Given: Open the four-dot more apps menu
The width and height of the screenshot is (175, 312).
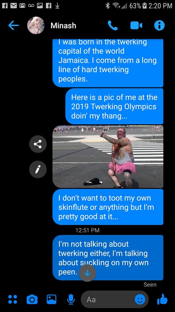Looking at the screenshot, I should [x=13, y=299].
